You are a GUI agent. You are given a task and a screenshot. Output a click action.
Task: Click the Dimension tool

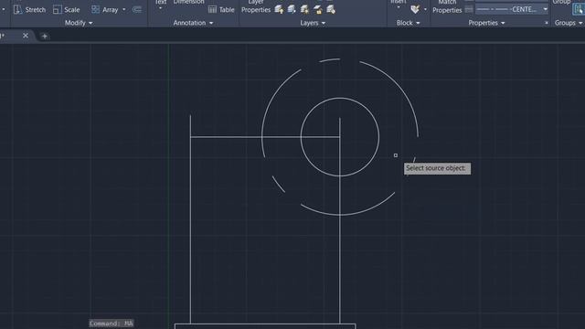tap(189, 2)
